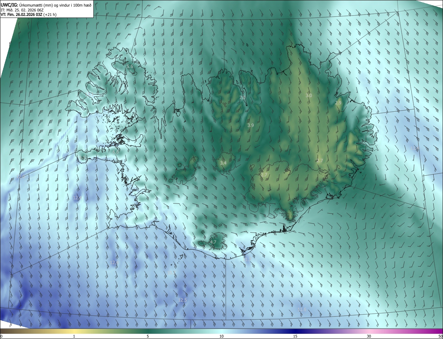Click the 3.0 value label in northeast Iceland
The width and height of the screenshot is (443, 339).
309,95
